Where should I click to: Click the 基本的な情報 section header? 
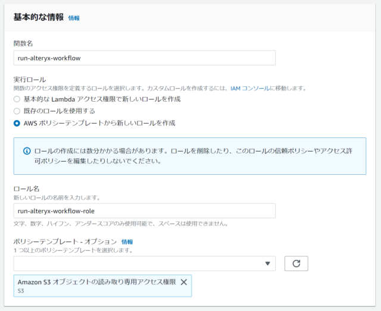38,17
